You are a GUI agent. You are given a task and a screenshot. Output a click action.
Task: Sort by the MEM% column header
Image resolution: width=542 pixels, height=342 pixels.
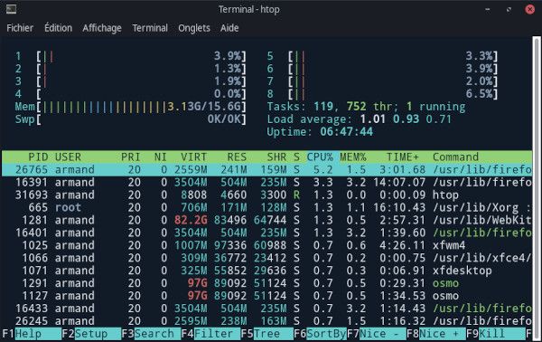353,157
